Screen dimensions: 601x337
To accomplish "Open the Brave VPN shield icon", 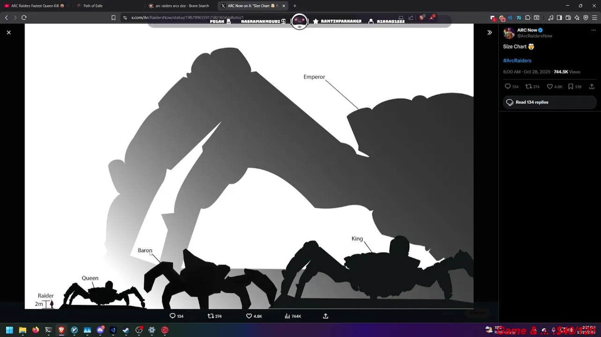I will pyautogui.click(x=586, y=18).
